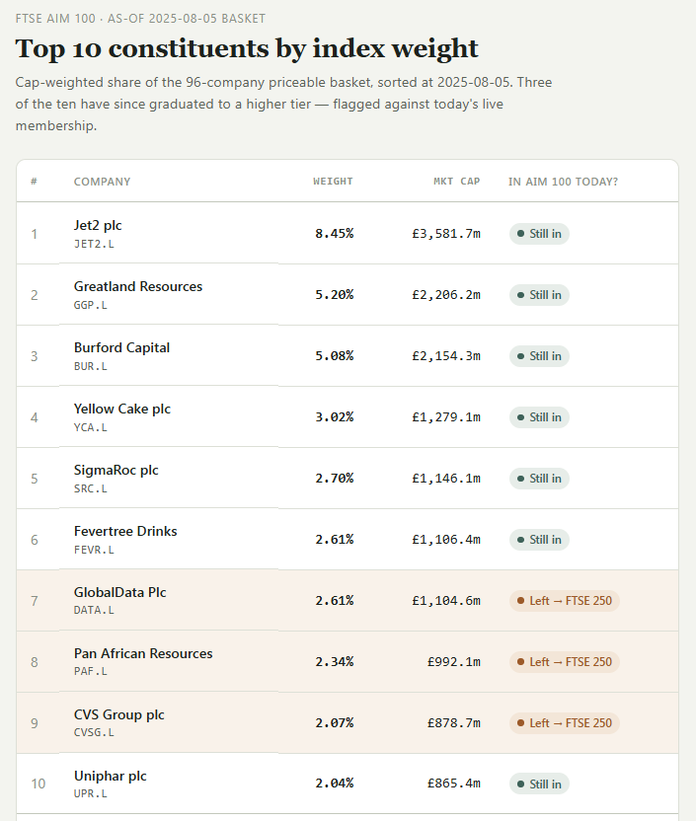The image size is (696, 821).
Task: Click Still in badge for Greatland Resources
Action: click(x=539, y=295)
